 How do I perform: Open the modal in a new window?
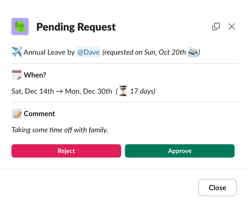pyautogui.click(x=216, y=26)
